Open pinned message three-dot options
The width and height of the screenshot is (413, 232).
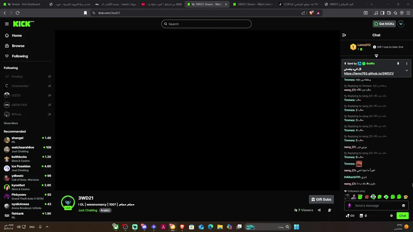coord(407,64)
